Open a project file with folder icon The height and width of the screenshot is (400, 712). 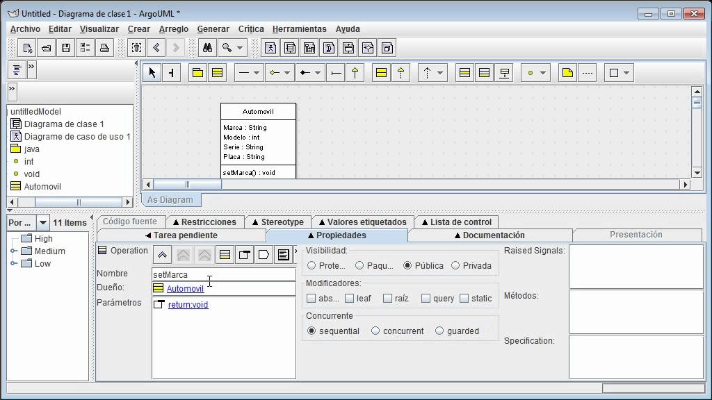pyautogui.click(x=47, y=48)
